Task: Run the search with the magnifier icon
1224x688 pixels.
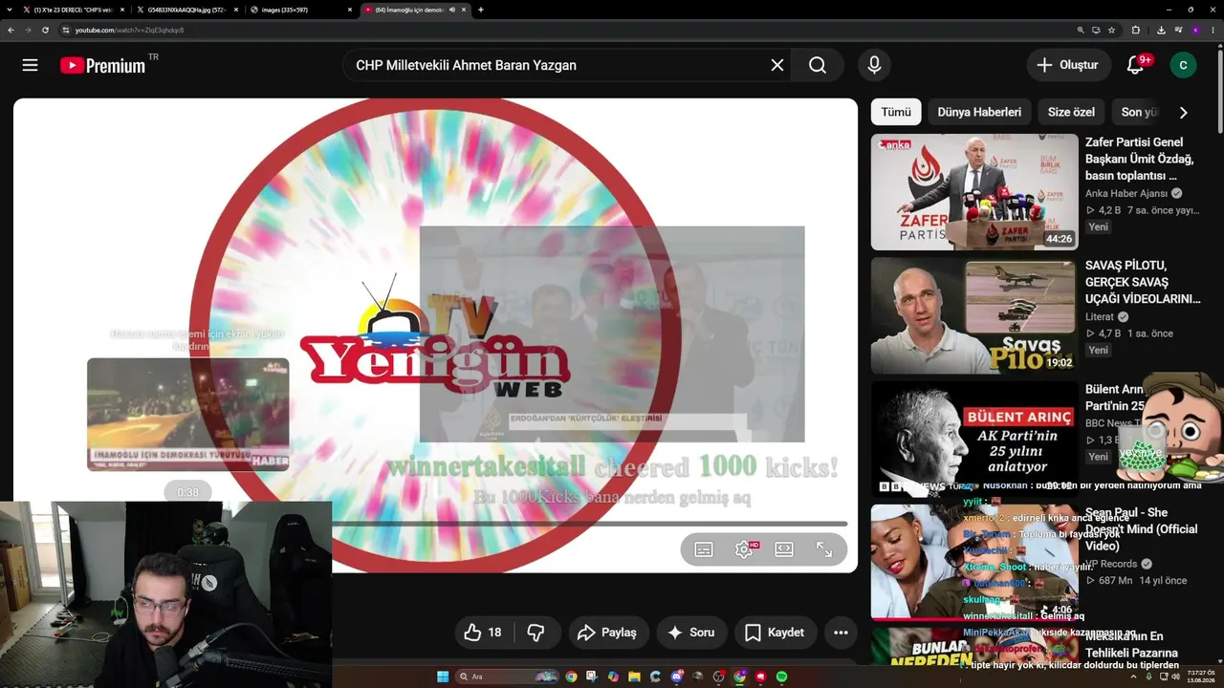Action: (x=818, y=65)
